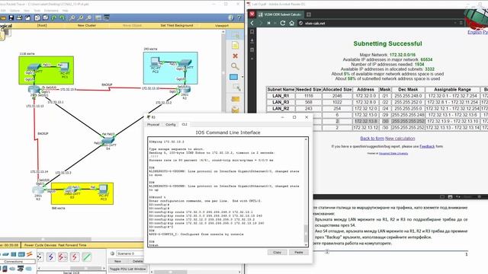This screenshot has width=488, height=274.
Task: Click the Undo green arrow icon
Action: (54, 18)
